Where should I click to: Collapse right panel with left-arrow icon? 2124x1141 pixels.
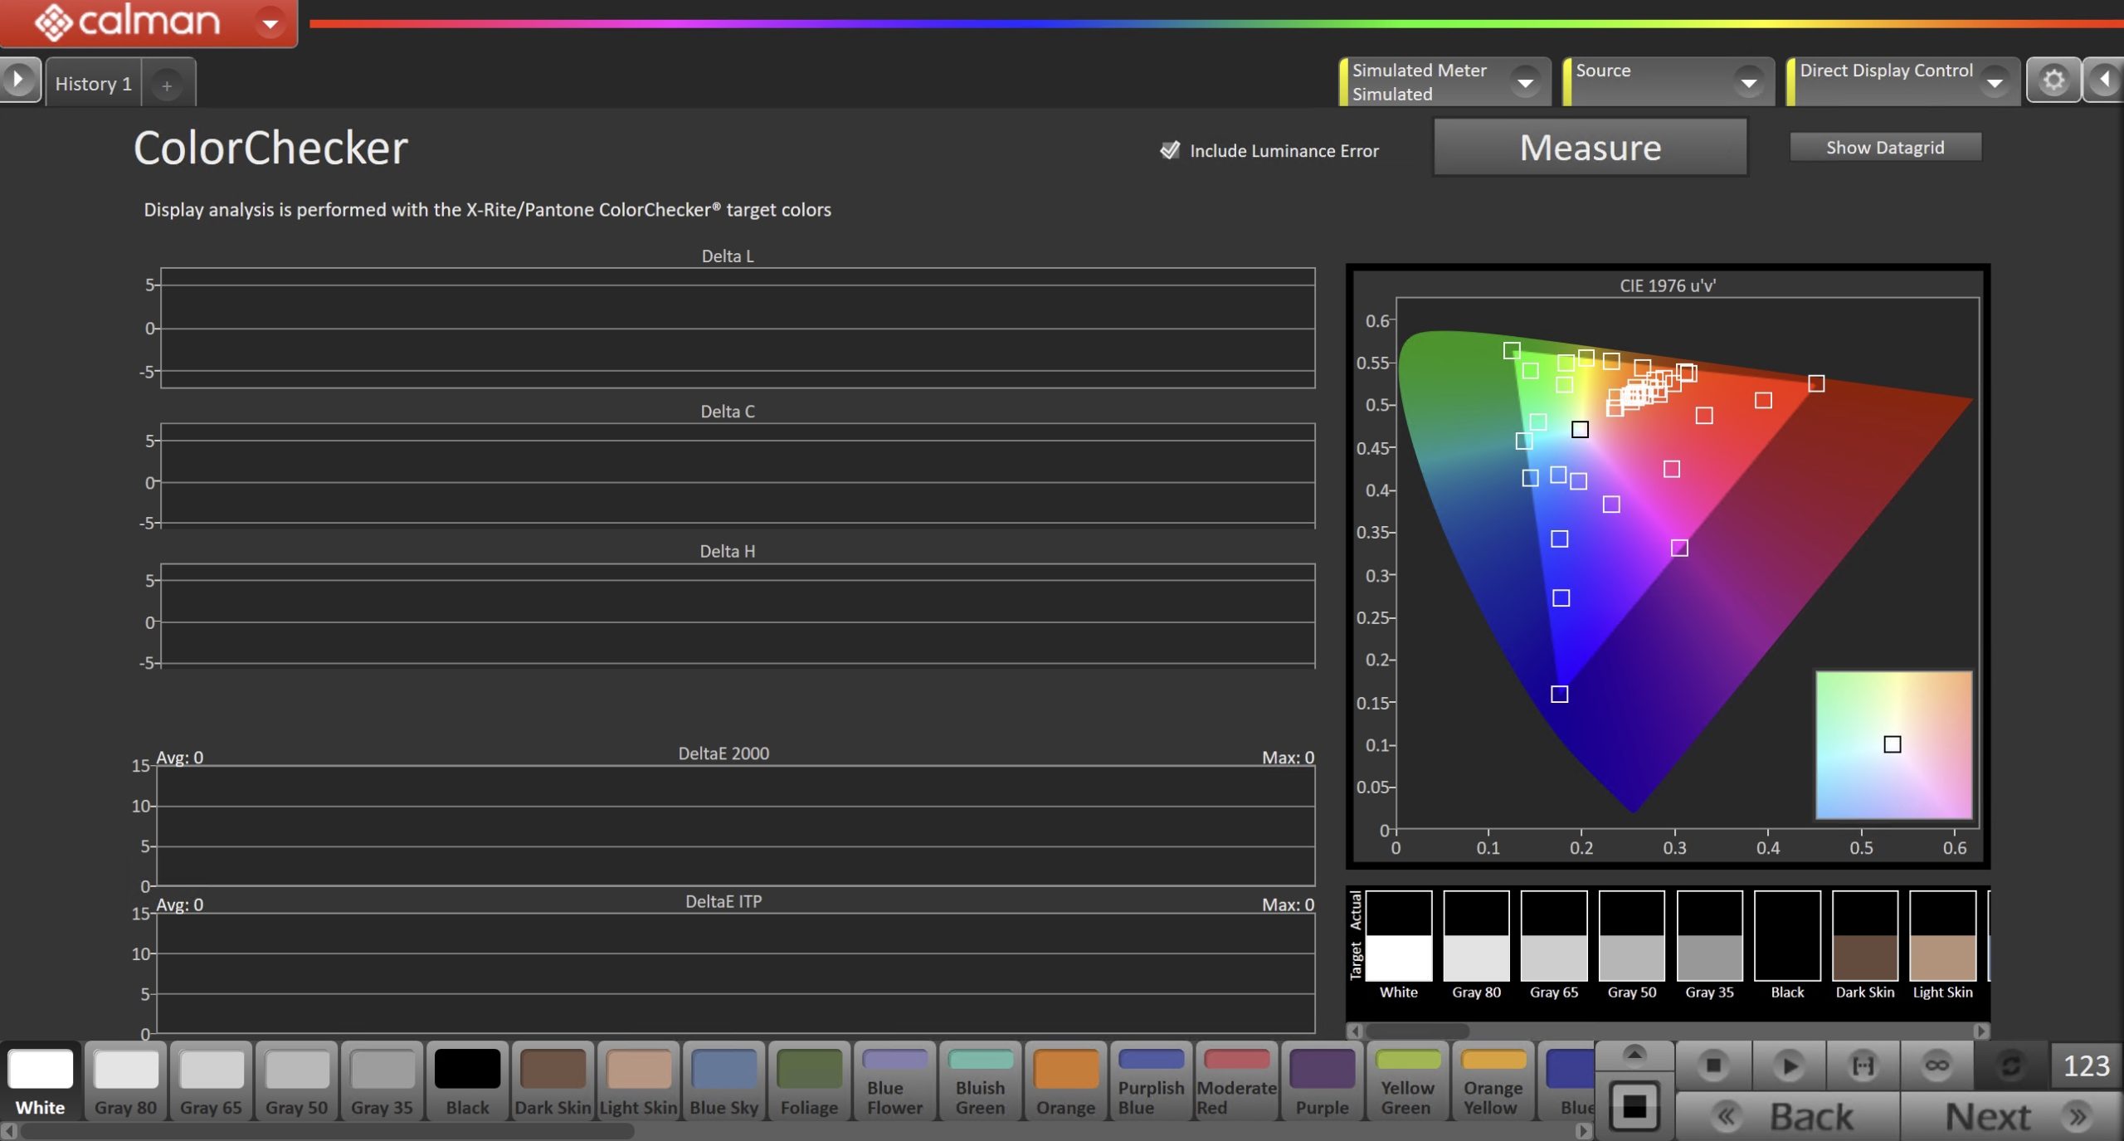[2104, 80]
